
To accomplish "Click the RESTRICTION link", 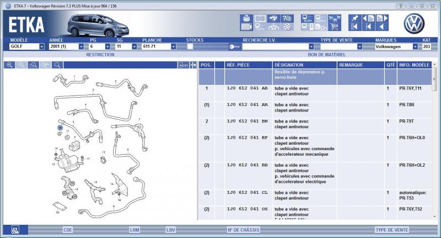I will click(100, 55).
